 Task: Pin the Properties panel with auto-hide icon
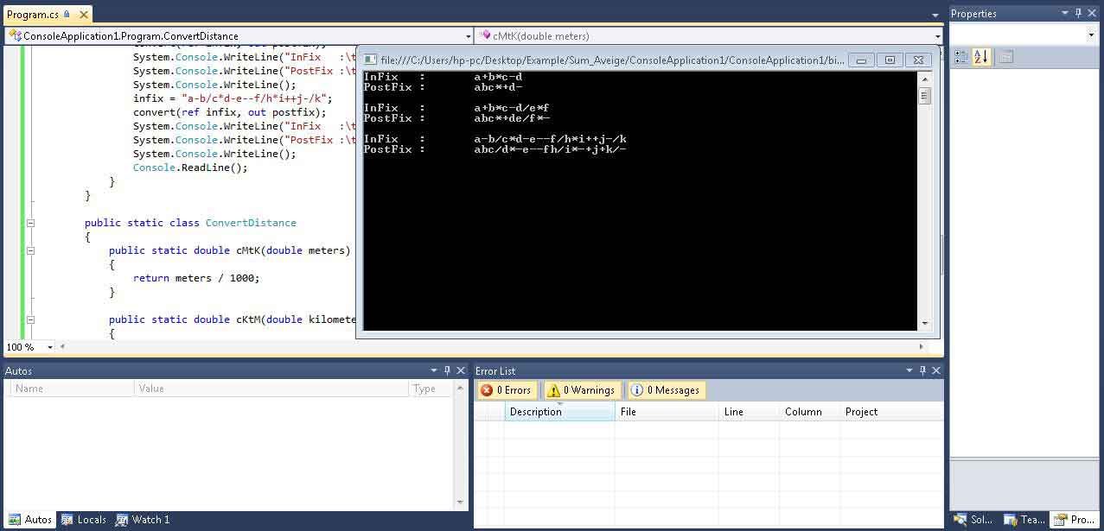coord(1078,13)
